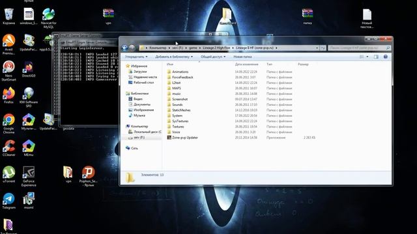
Task: Open the Корзина recycle bin icon
Action: click(x=8, y=16)
